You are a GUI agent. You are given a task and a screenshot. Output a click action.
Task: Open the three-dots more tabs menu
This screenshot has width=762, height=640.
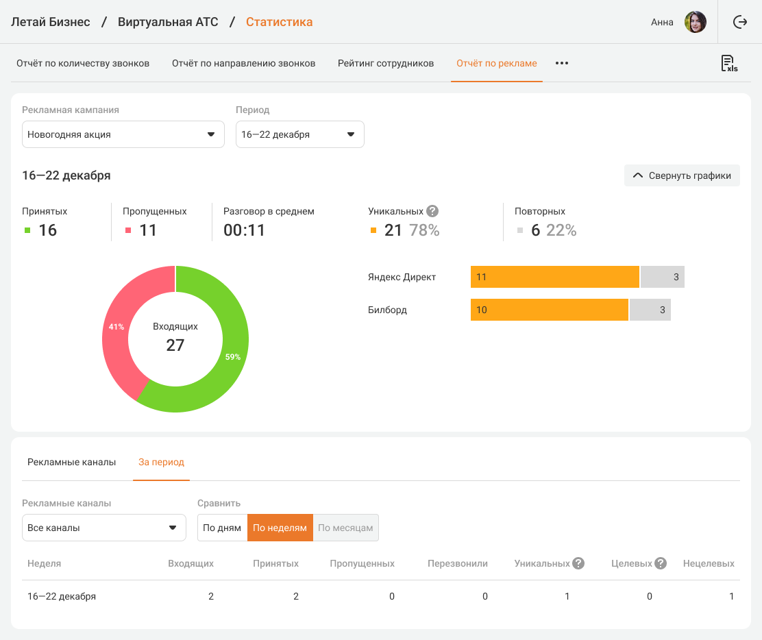[x=562, y=63]
